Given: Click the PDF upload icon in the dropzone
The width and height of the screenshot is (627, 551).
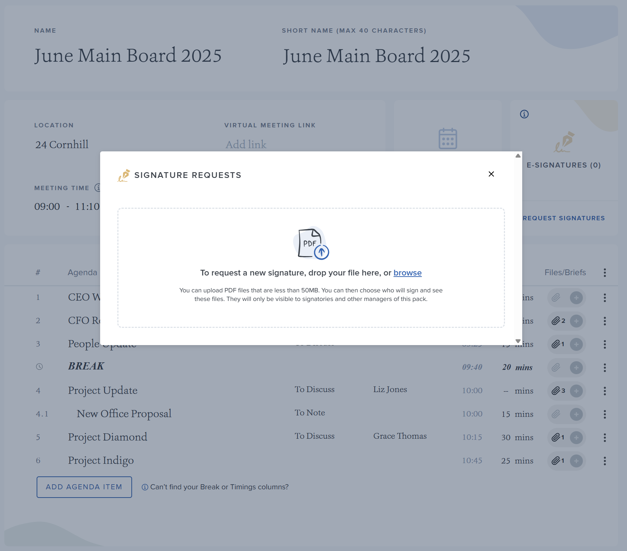Looking at the screenshot, I should pyautogui.click(x=312, y=244).
